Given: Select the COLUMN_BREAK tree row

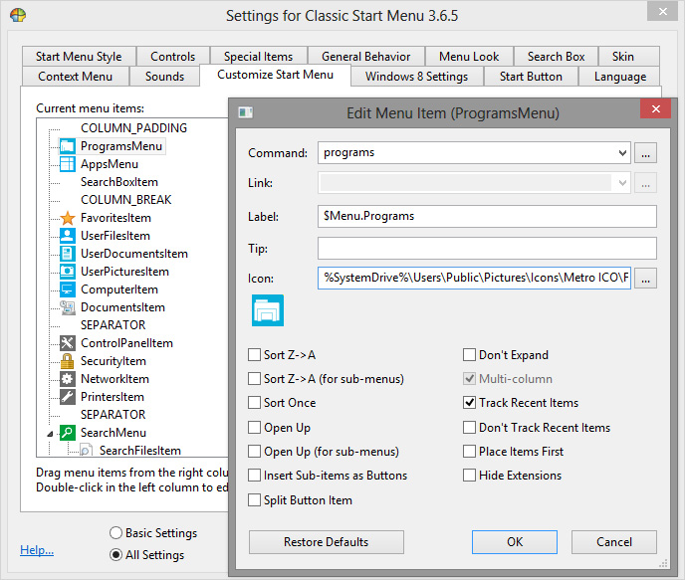Looking at the screenshot, I should click(x=126, y=200).
